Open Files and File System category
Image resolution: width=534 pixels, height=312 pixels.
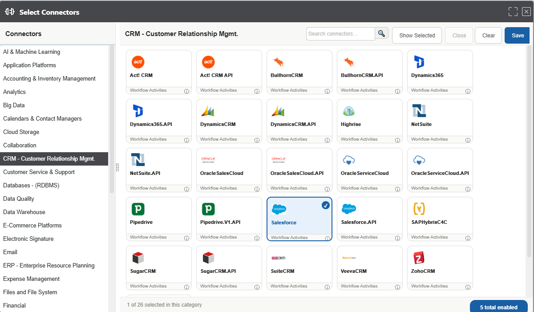point(54,292)
